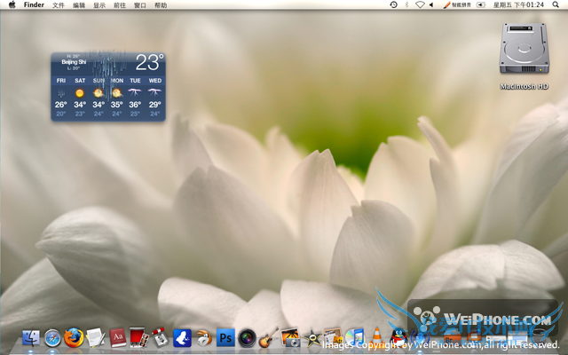Open the 帮助 (Help) menu
568x355 pixels.
(x=161, y=5)
